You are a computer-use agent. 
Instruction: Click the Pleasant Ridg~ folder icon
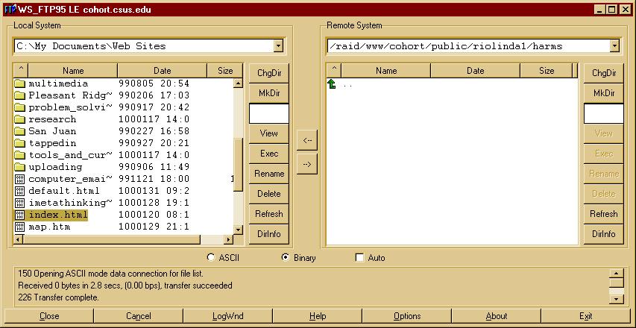click(x=19, y=95)
